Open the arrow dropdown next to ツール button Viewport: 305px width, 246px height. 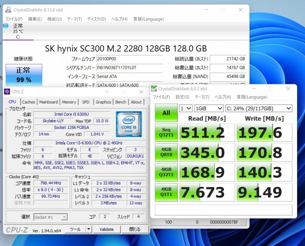pyautogui.click(x=88, y=229)
